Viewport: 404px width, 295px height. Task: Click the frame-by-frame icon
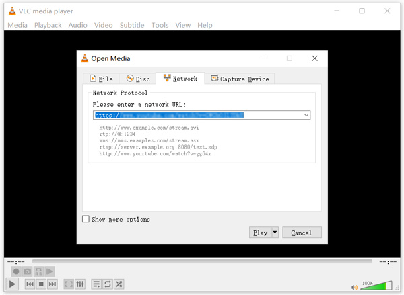[x=50, y=271]
